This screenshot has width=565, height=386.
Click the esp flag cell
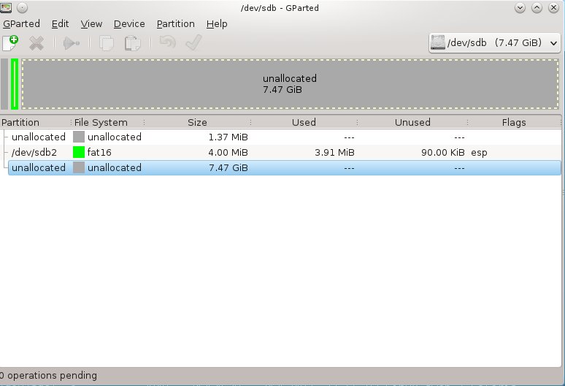(x=479, y=153)
